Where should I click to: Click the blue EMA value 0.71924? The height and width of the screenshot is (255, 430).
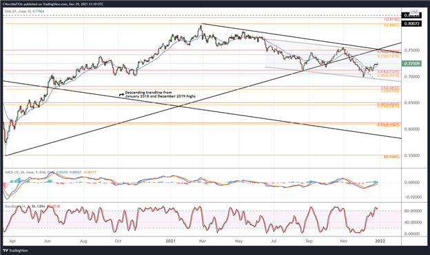click(39, 11)
